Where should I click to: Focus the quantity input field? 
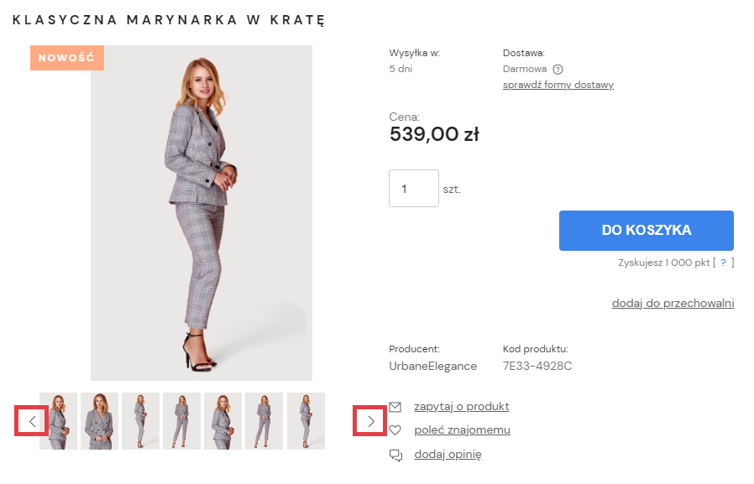pyautogui.click(x=413, y=189)
